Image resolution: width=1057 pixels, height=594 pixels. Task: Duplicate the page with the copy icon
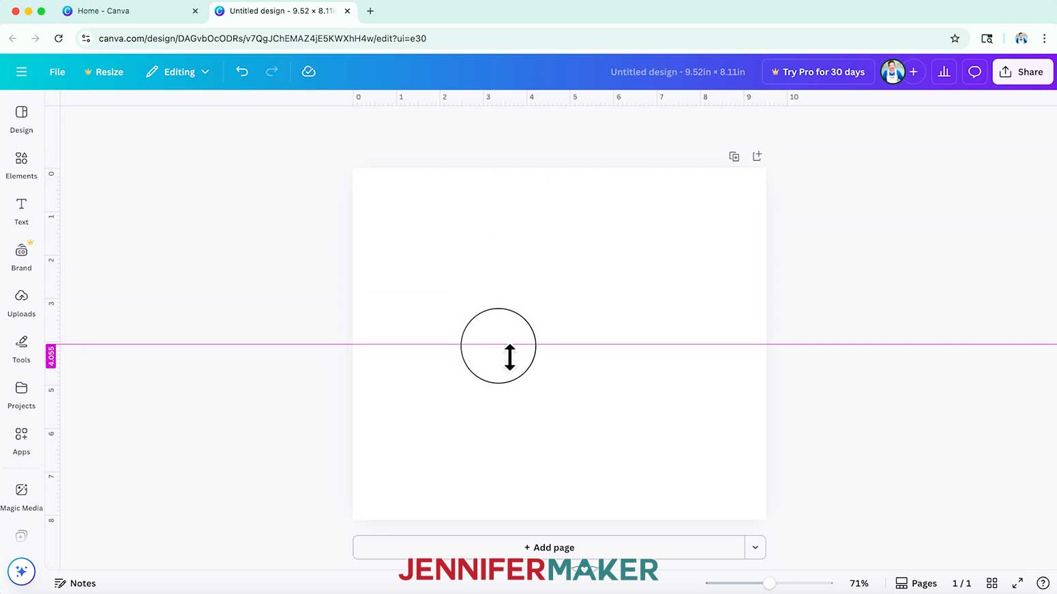pos(734,157)
